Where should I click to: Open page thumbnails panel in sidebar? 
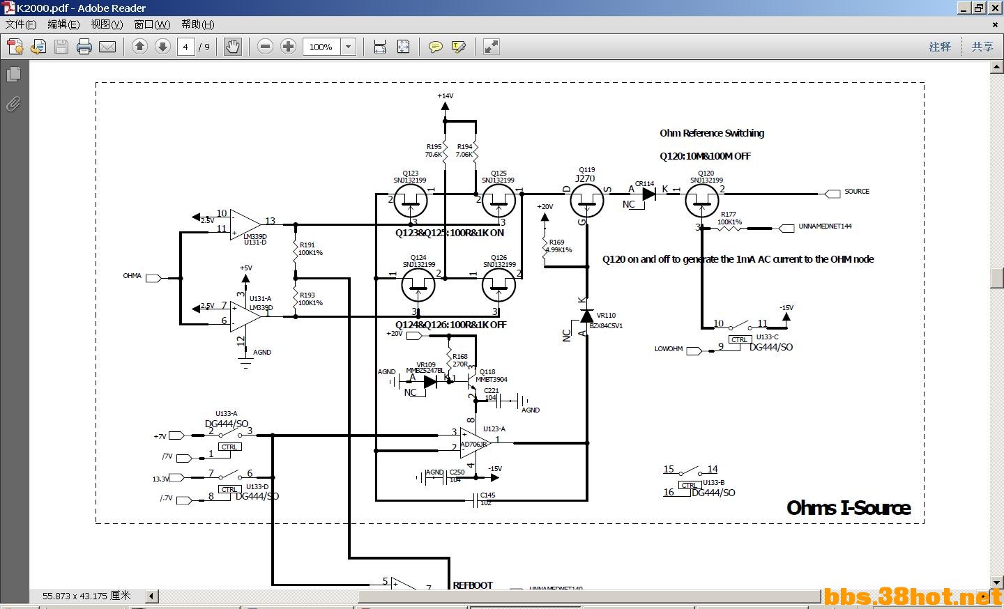click(x=13, y=74)
